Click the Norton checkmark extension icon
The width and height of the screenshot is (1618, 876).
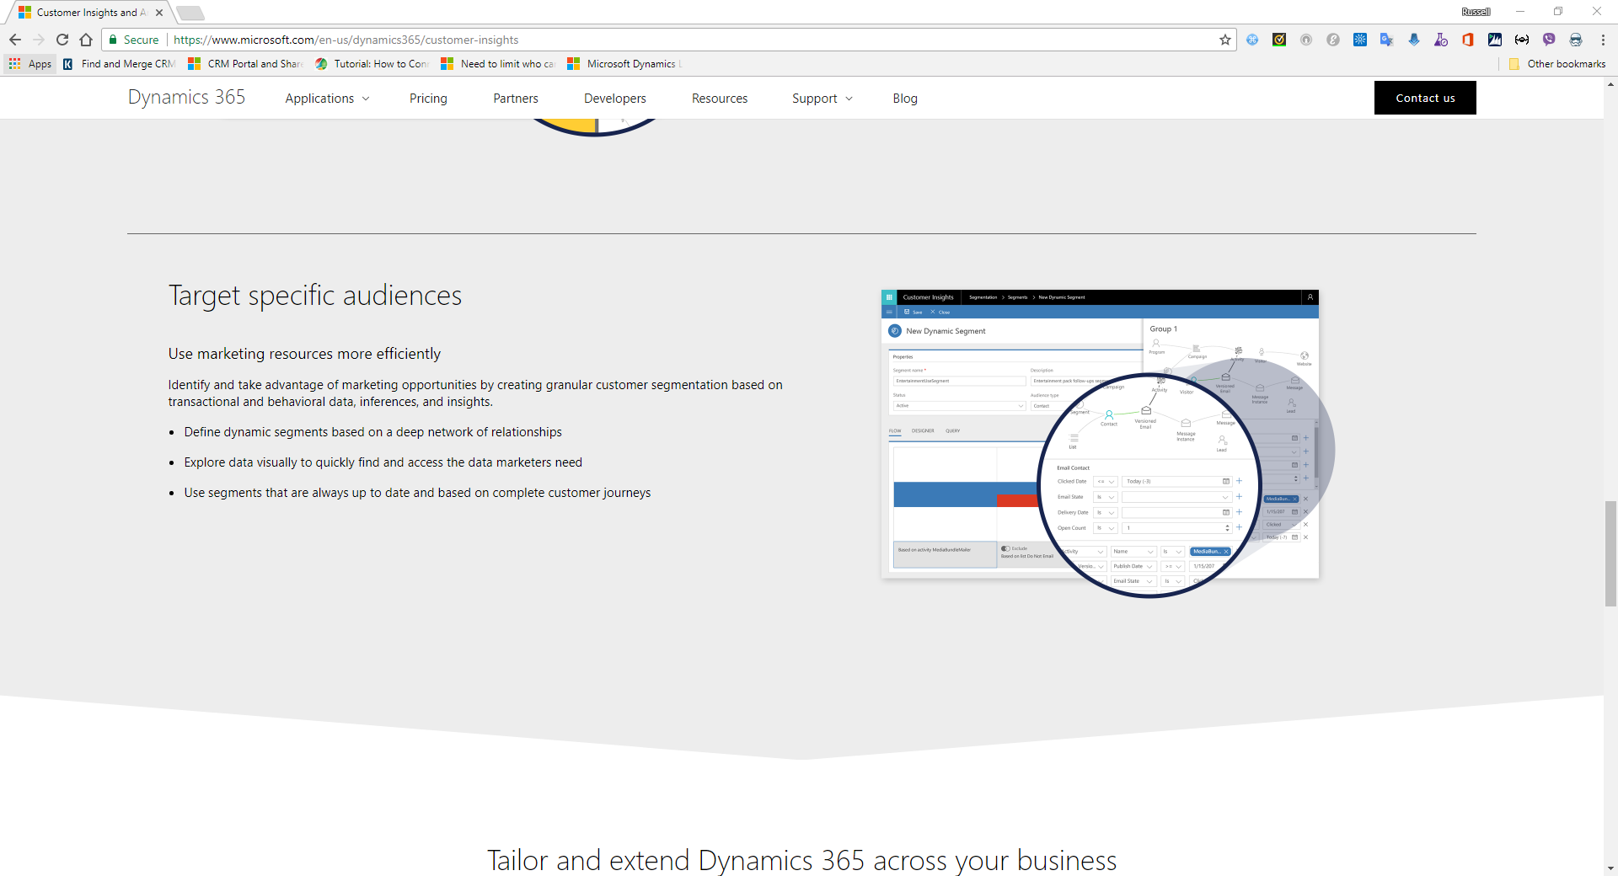1278,40
